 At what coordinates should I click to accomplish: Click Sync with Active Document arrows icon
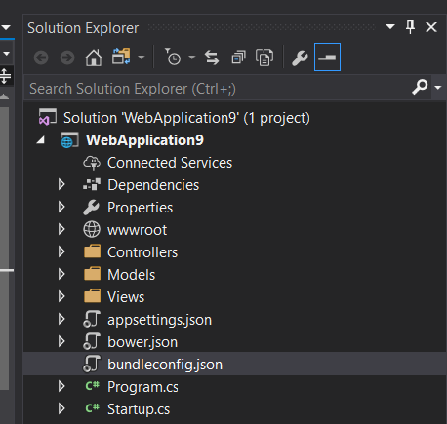[212, 58]
